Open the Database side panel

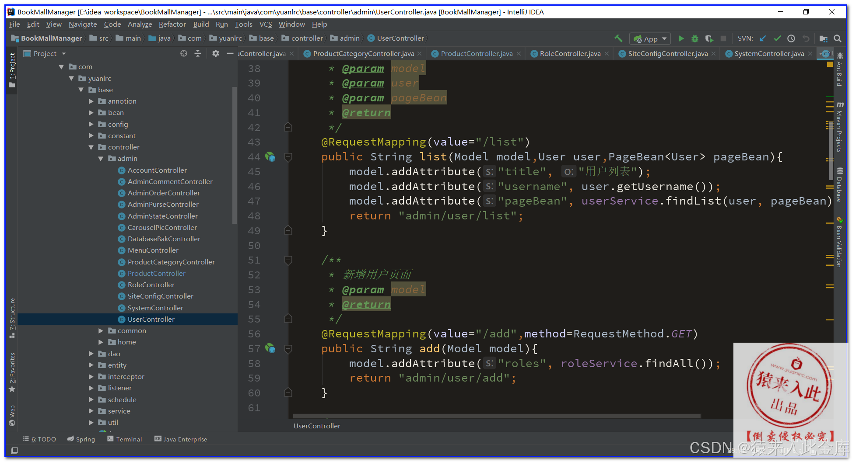pyautogui.click(x=839, y=184)
